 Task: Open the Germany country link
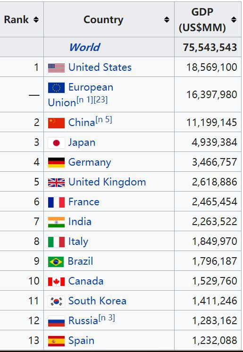tap(90, 162)
